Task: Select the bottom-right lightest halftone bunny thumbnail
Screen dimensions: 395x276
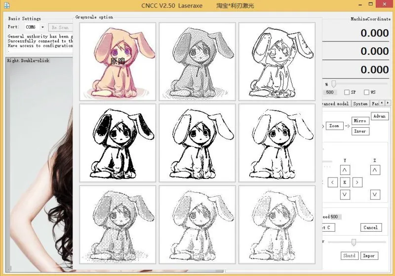Action: 277,225
